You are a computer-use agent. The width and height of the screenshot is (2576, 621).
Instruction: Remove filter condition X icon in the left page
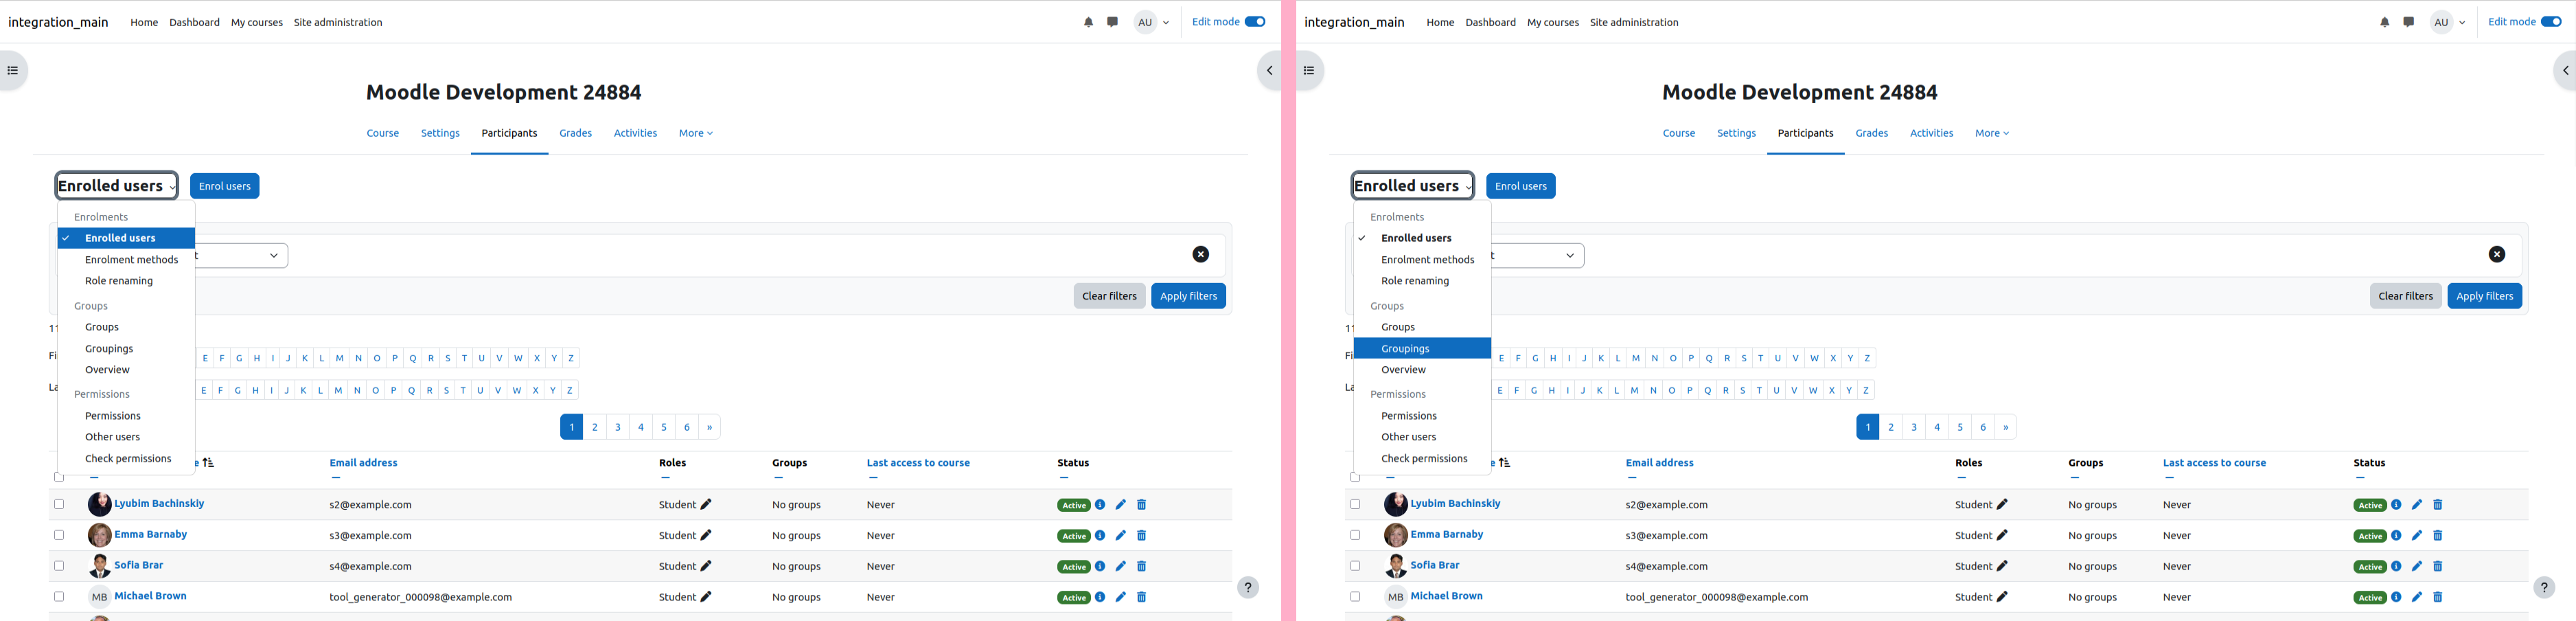coord(1200,255)
